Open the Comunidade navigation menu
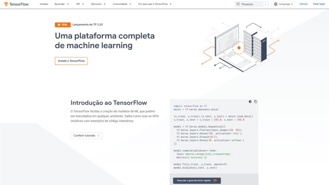The width and height of the screenshot is (329, 185). (122, 4)
